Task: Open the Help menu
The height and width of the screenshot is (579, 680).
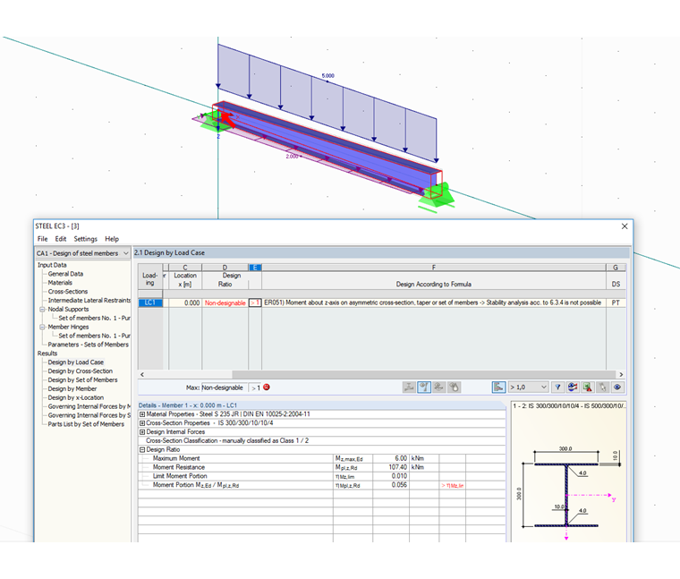Action: click(112, 239)
